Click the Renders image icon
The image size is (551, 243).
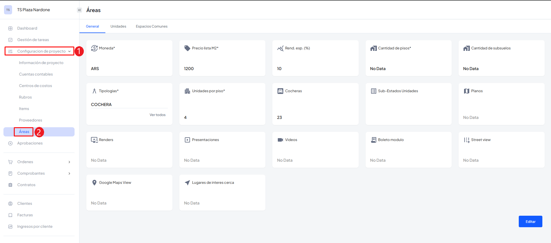click(x=94, y=140)
